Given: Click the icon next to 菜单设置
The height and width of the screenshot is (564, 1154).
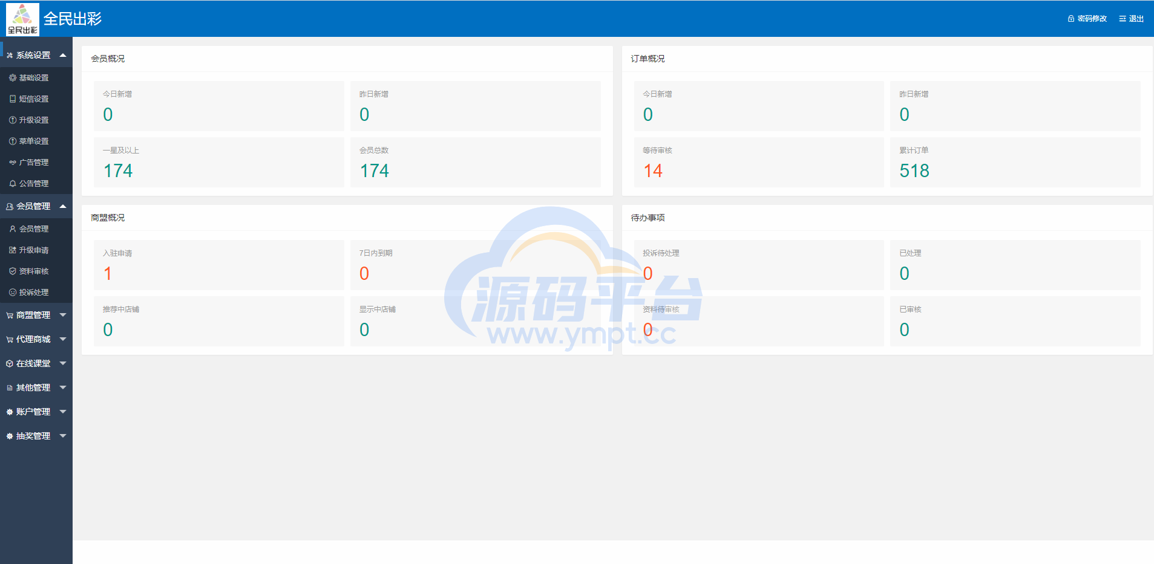Looking at the screenshot, I should click(x=13, y=141).
